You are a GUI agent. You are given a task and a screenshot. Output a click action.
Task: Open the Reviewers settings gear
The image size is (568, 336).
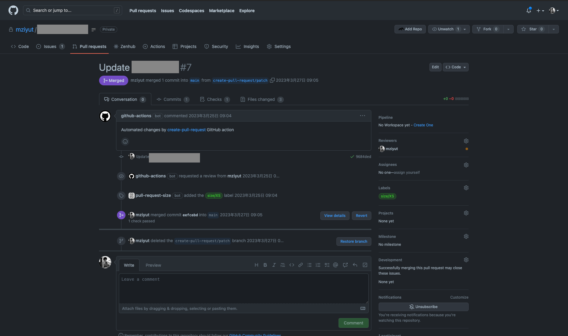click(466, 141)
